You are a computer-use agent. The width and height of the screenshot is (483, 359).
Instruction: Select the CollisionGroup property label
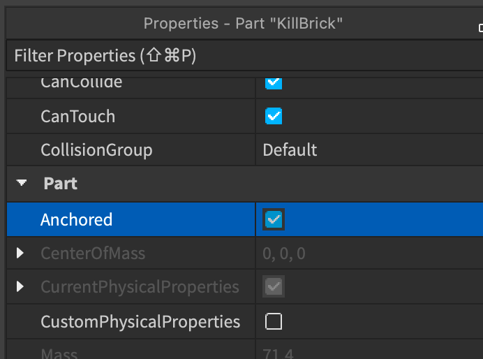[97, 150]
